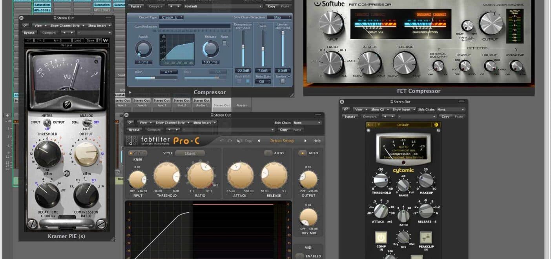Open the Circuit Type ClassA_U dropdown
This screenshot has width=551, height=259.
pos(172,17)
